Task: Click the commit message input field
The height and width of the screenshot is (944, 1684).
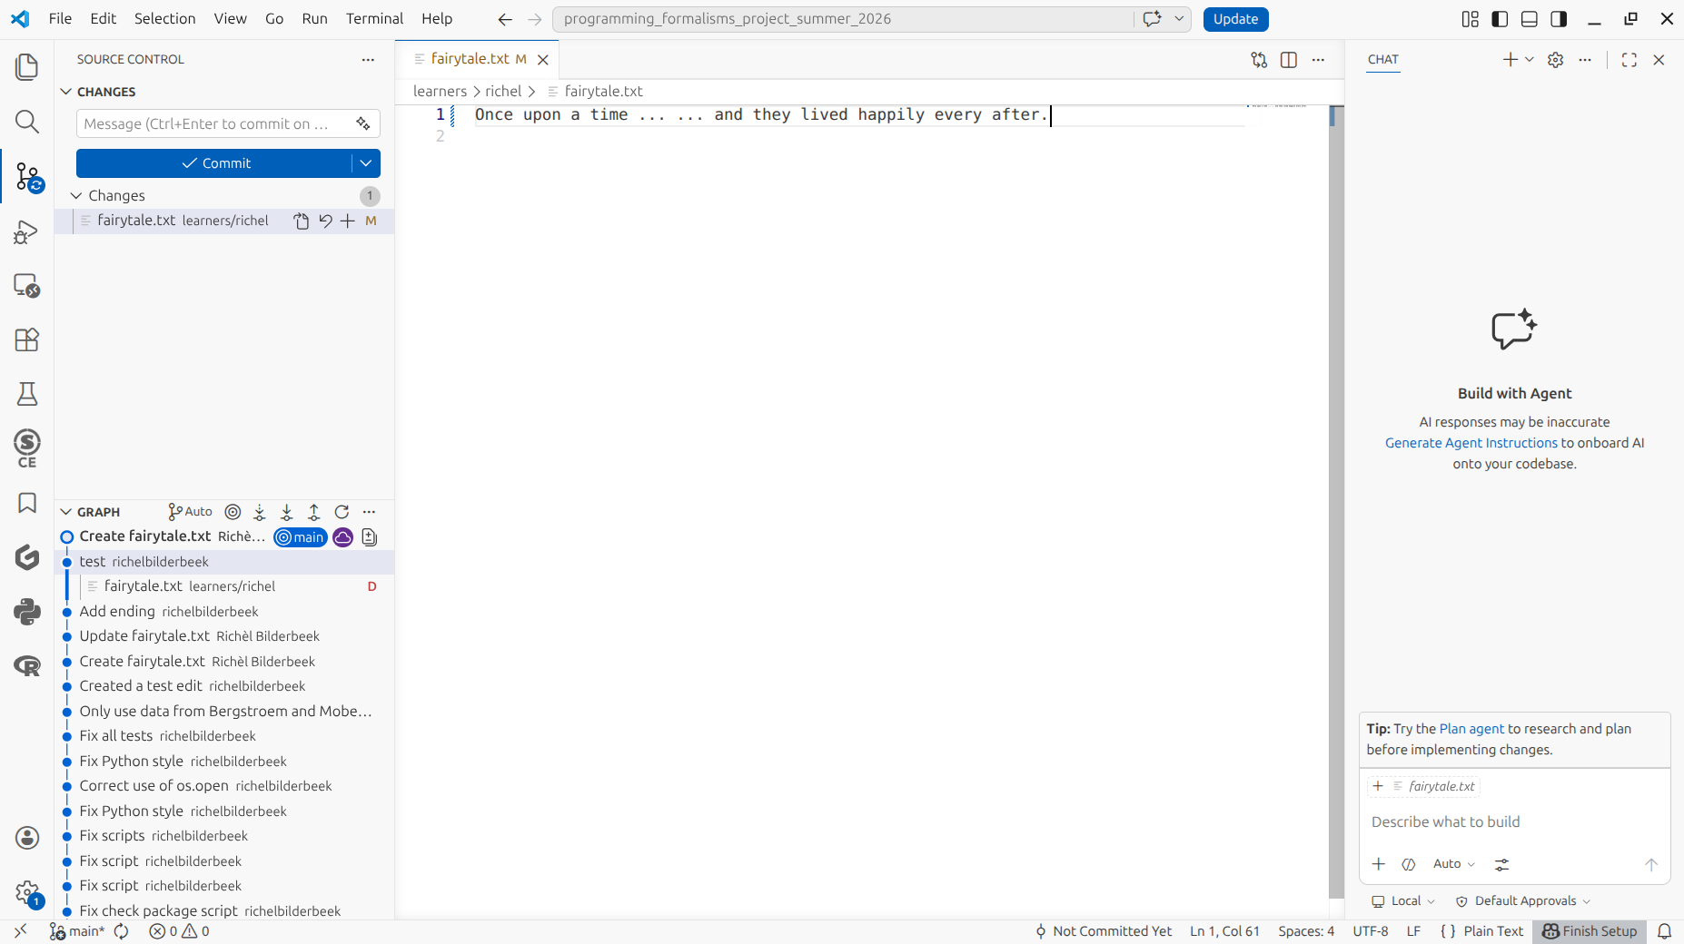Action: pyautogui.click(x=228, y=123)
